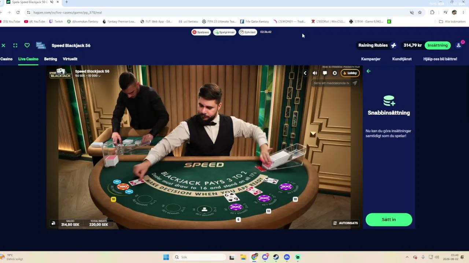Open File Explorer from the taskbar
This screenshot has width=469, height=263.
243,257
